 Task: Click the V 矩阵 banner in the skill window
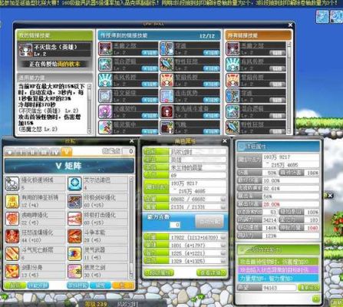[69, 167]
